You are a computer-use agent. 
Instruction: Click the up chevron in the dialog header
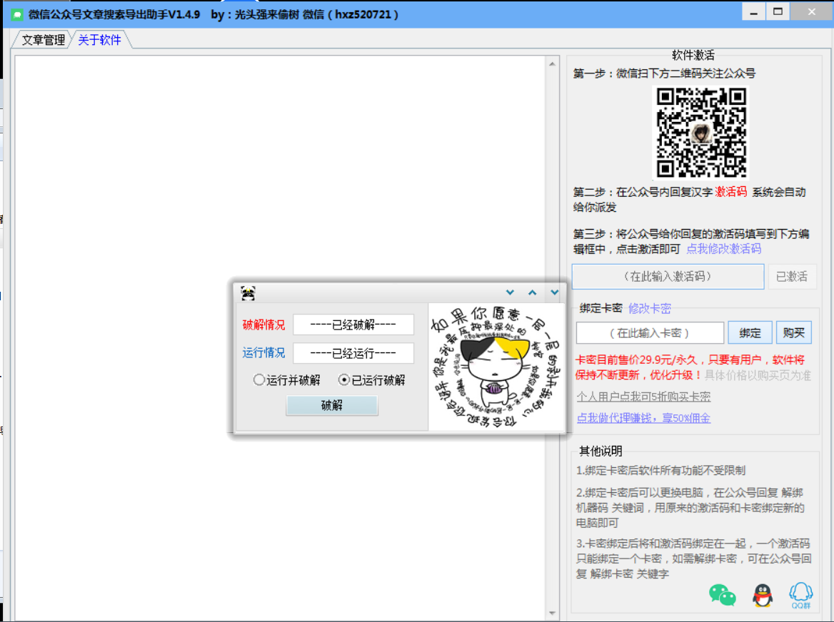[533, 292]
